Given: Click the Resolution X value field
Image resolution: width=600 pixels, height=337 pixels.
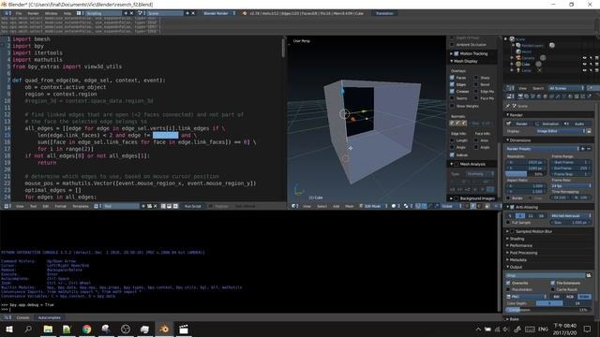Looking at the screenshot, I should pos(526,162).
